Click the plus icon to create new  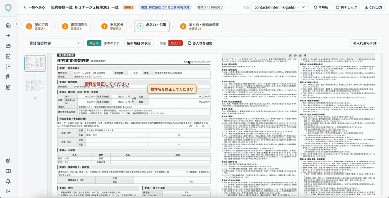point(8,36)
